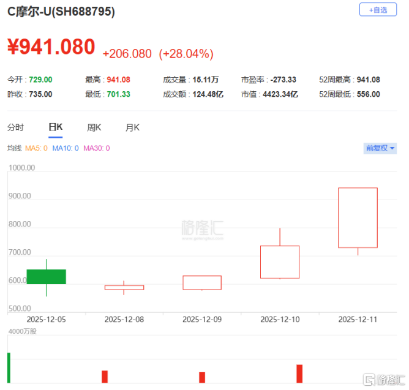Switch to the 分时 intraday tab

15,127
